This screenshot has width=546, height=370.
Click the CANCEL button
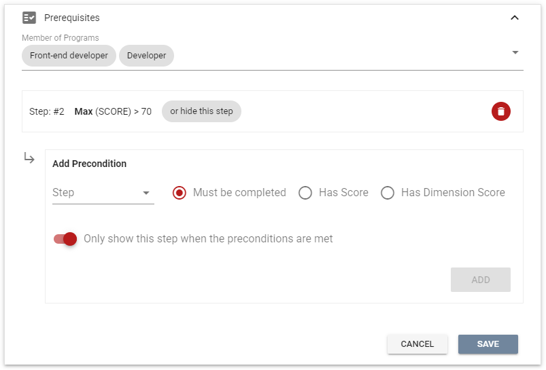417,344
